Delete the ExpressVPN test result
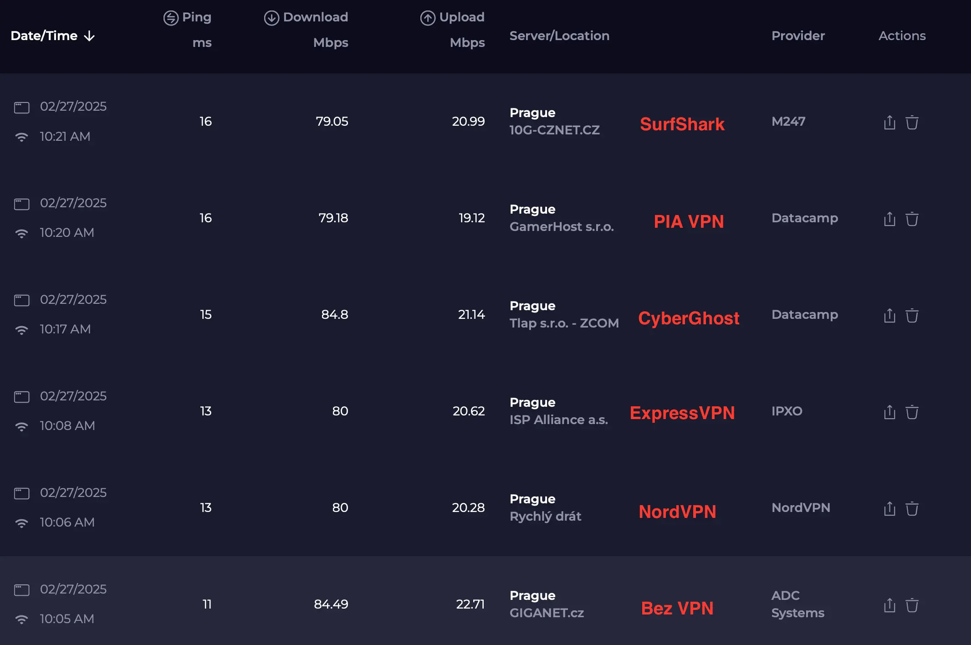This screenshot has height=645, width=971. (x=912, y=412)
